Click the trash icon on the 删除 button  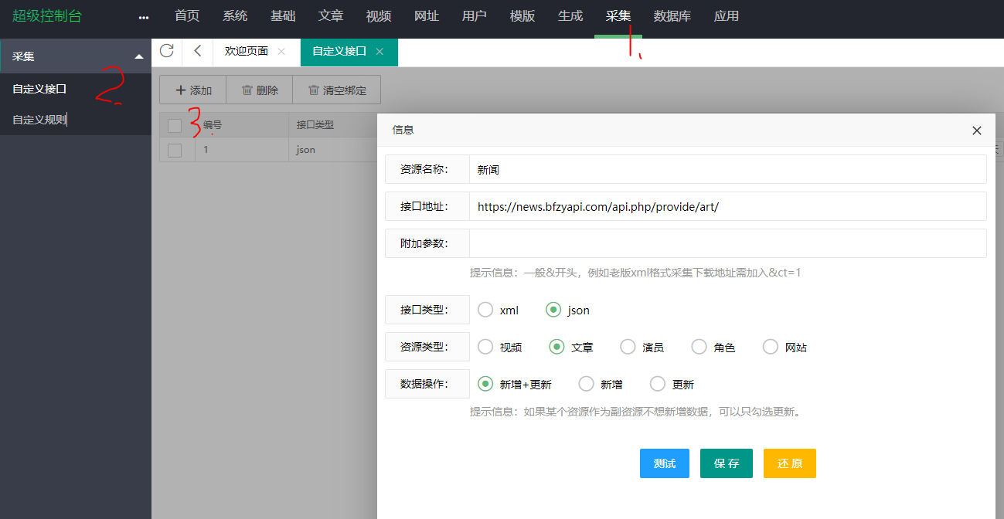pyautogui.click(x=246, y=90)
